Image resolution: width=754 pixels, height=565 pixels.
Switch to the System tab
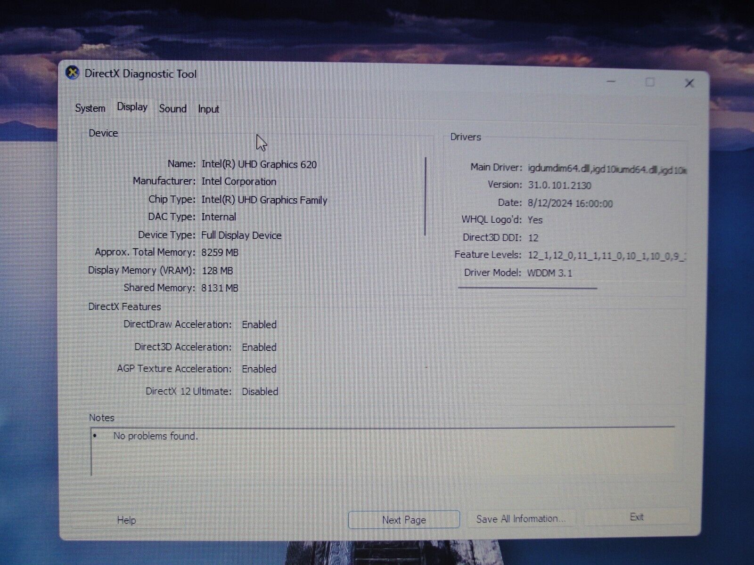(90, 108)
